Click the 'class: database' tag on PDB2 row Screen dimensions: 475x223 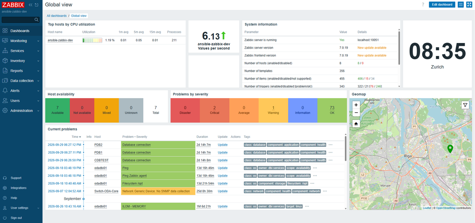tap(255, 145)
